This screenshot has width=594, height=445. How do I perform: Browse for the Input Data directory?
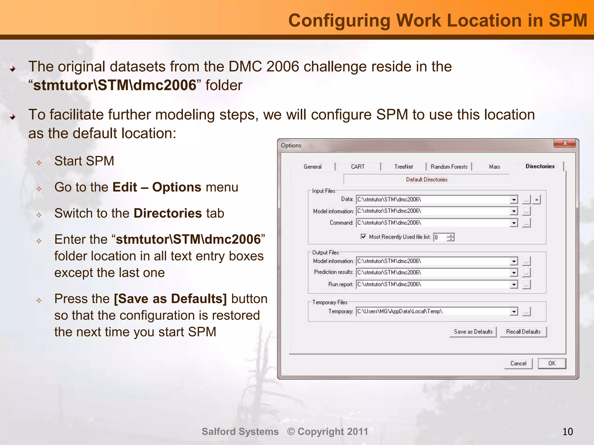[x=526, y=200]
